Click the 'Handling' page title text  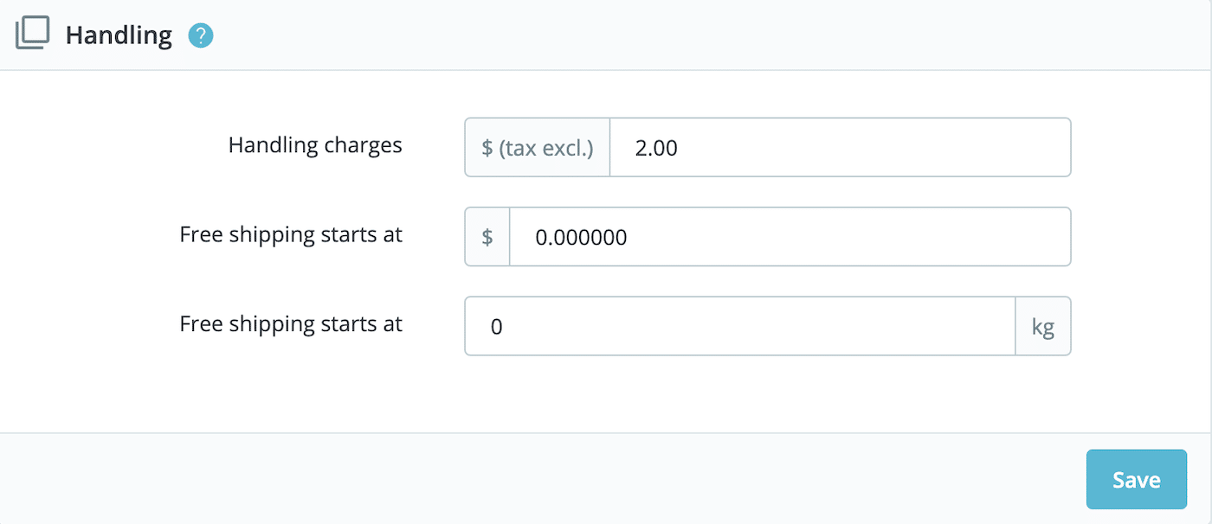tap(119, 35)
